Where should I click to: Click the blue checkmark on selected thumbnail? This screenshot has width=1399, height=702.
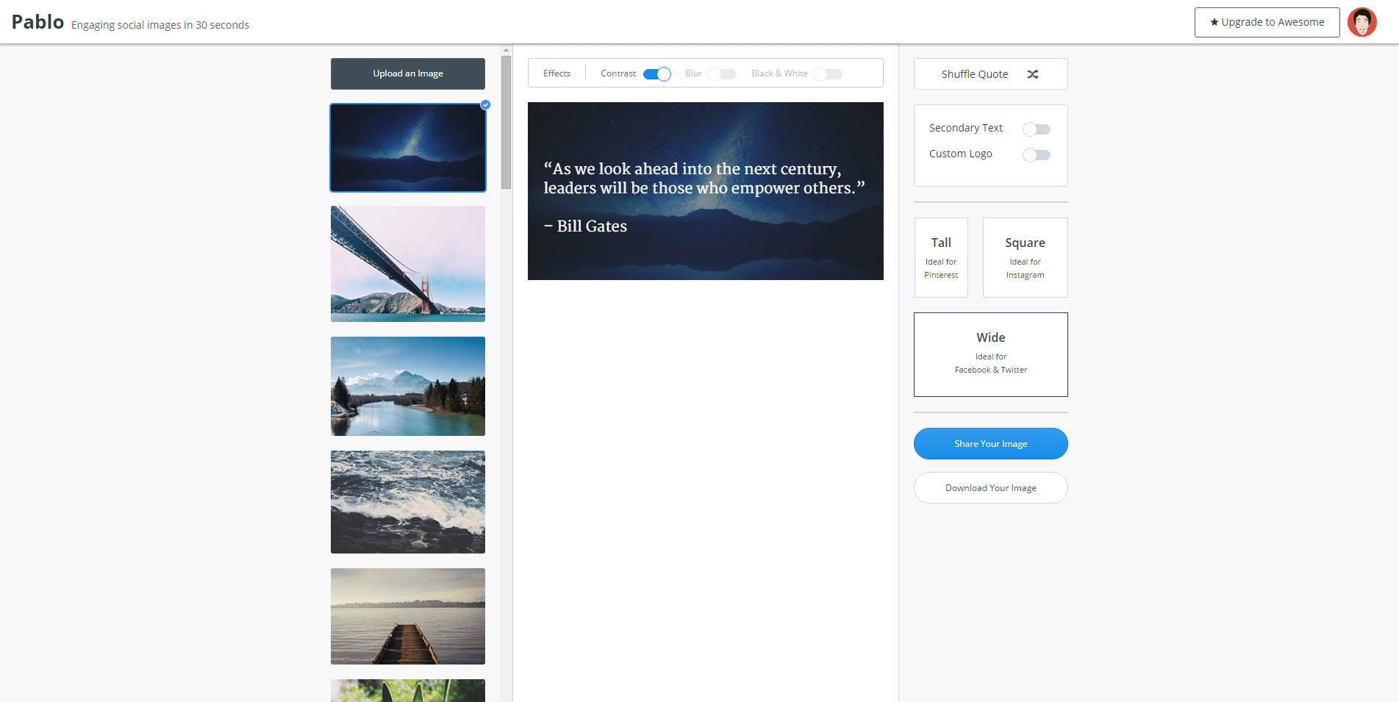pyautogui.click(x=485, y=104)
